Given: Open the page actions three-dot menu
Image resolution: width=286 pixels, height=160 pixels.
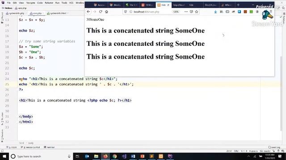Looking at the screenshot, I should click(186, 12).
